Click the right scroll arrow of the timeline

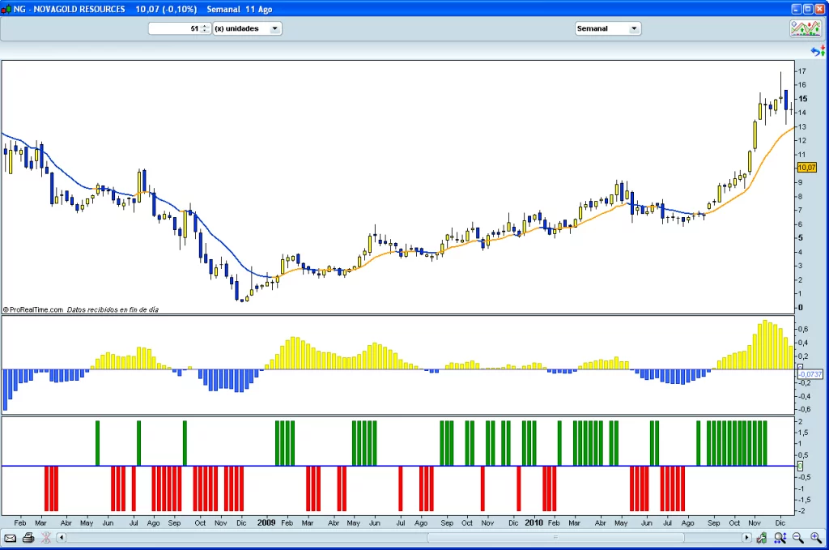746,537
